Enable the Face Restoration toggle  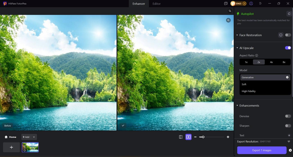click(x=288, y=35)
